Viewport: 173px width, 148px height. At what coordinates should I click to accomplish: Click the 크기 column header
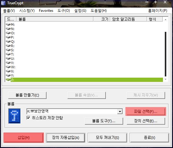pos(102,19)
